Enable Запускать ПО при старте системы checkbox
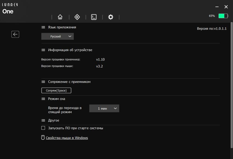 coord(43,128)
